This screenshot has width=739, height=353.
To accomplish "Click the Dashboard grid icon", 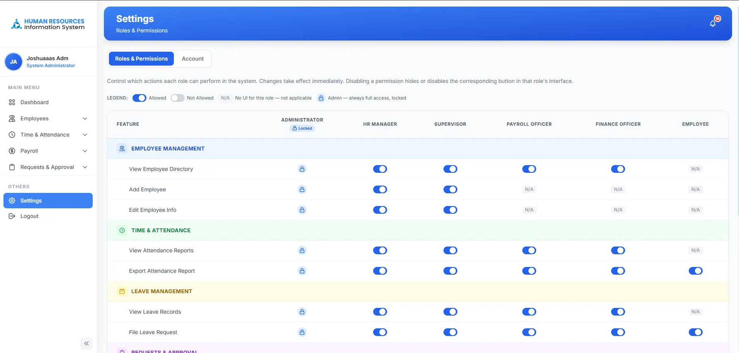I will [12, 102].
